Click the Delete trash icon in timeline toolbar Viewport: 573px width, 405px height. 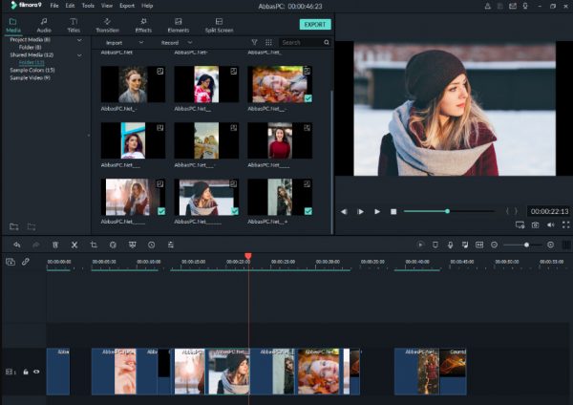point(55,245)
